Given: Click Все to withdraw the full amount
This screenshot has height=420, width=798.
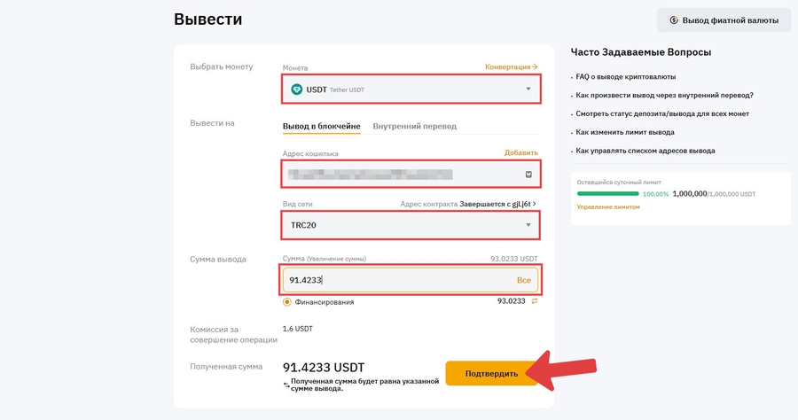Looking at the screenshot, I should point(523,280).
